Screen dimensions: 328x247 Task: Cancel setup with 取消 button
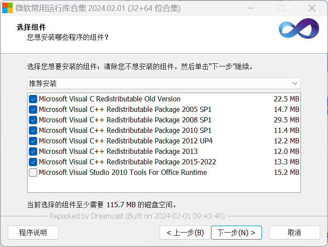pos(294,233)
